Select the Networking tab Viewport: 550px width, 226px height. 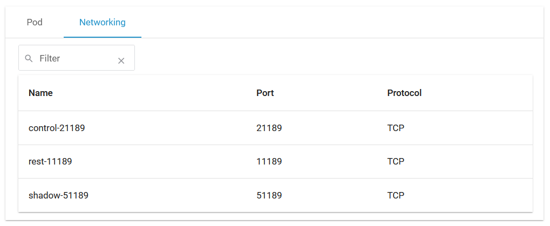[103, 23]
